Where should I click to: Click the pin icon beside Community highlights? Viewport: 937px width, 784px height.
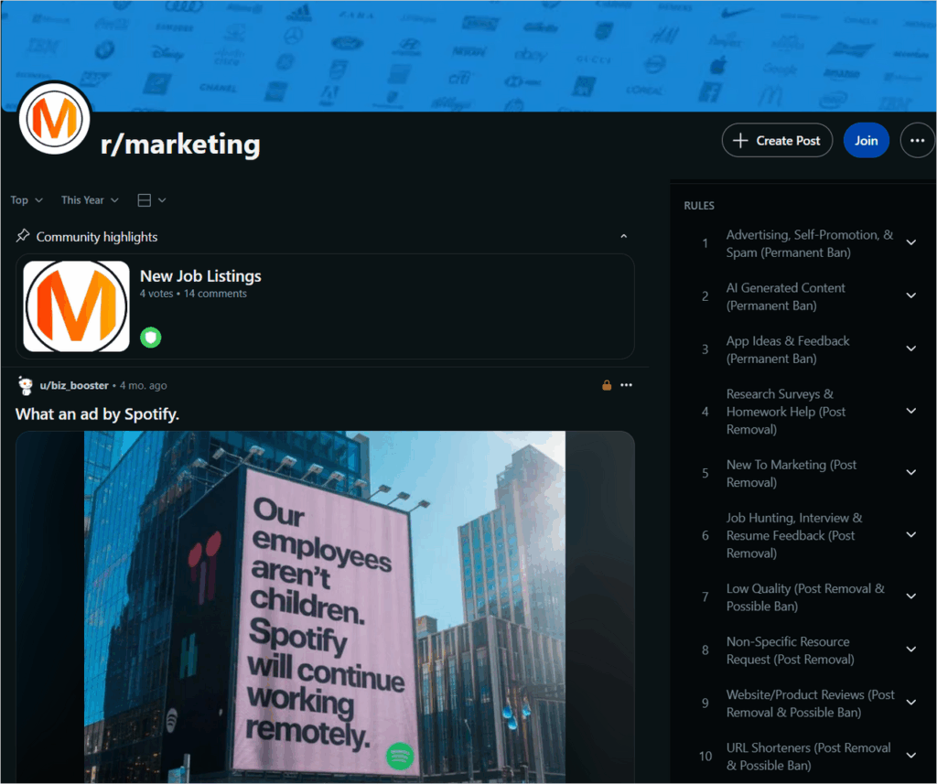tap(23, 235)
